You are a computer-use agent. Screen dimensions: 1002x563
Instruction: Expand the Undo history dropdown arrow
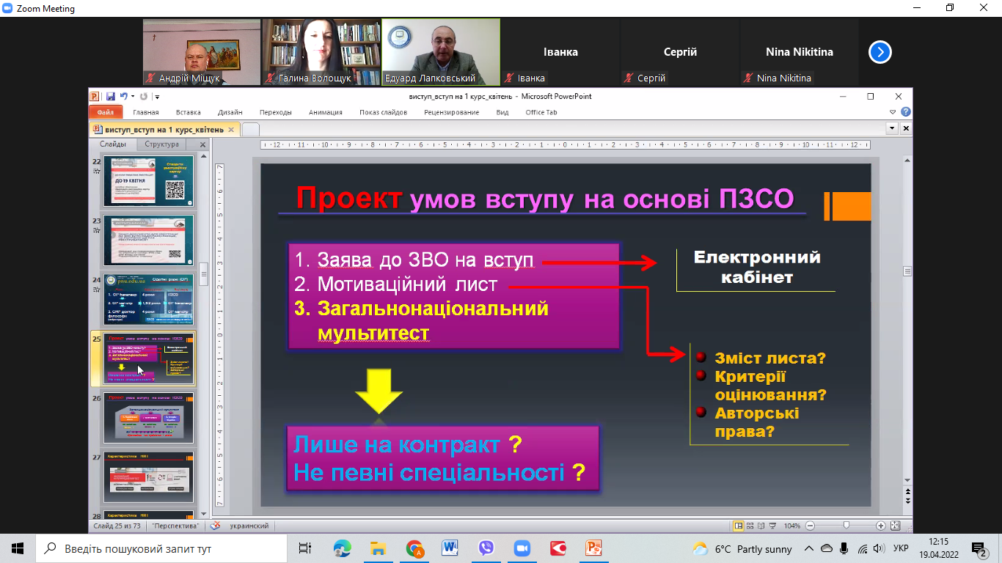click(x=132, y=97)
